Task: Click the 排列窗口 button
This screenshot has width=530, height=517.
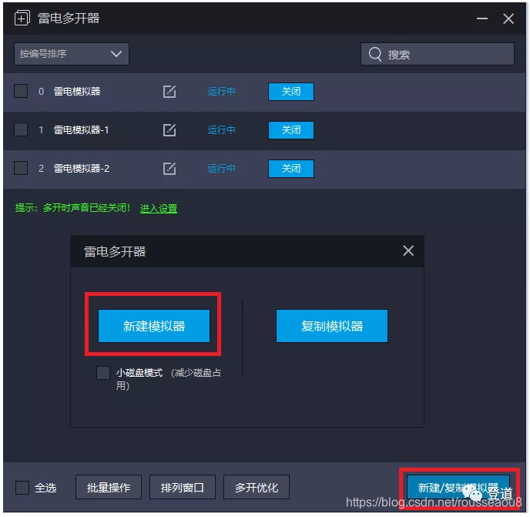Action: click(x=183, y=487)
